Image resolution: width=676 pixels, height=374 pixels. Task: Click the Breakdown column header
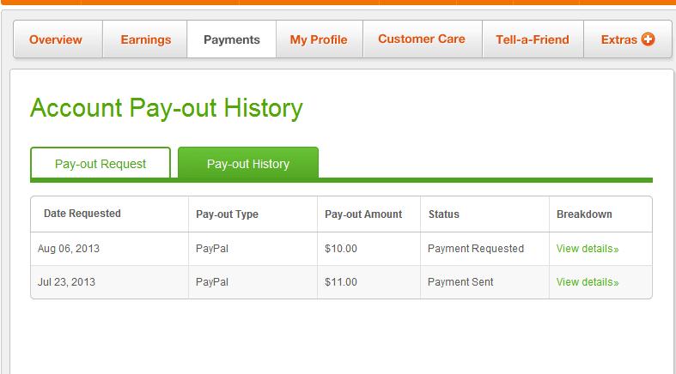(584, 214)
